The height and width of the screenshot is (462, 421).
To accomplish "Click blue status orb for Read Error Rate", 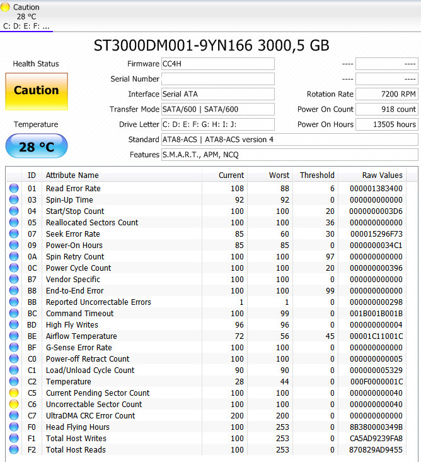I will [14, 188].
